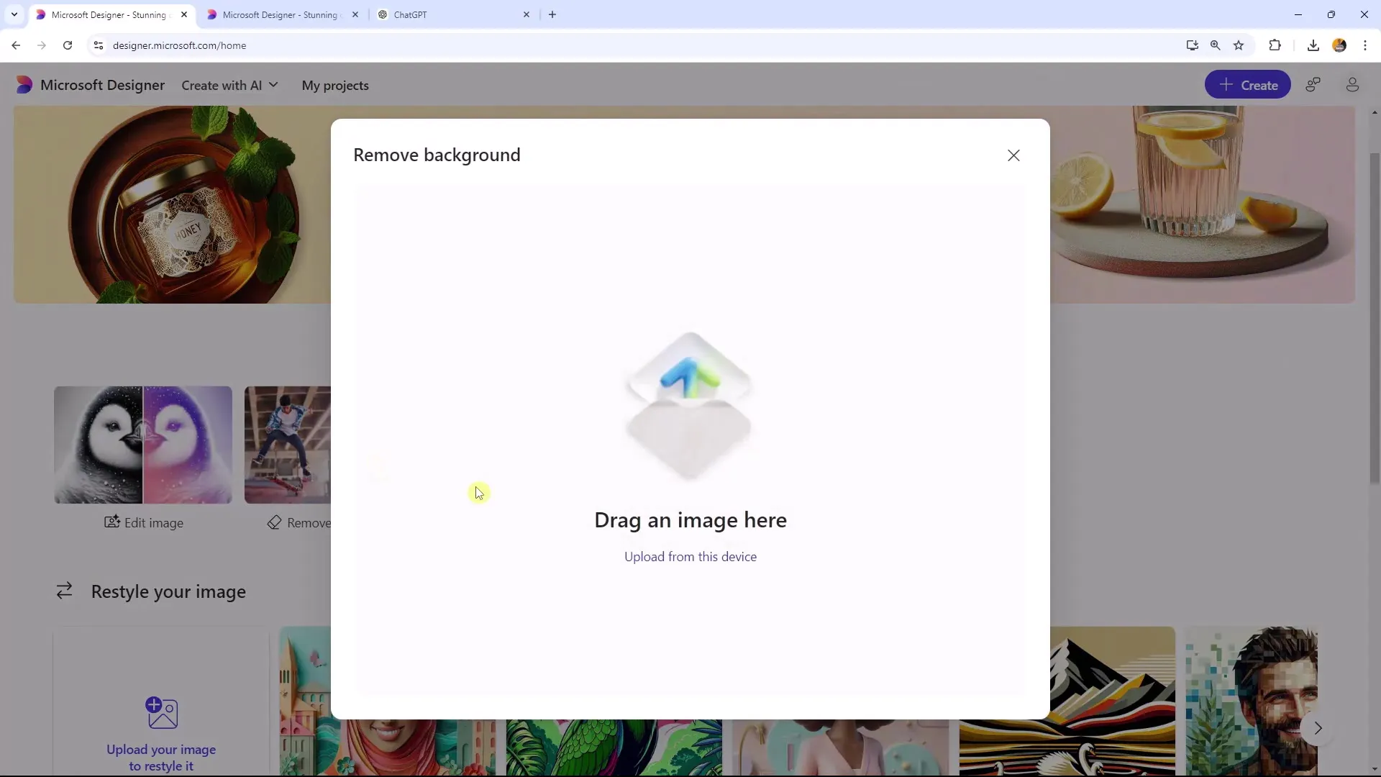Open My projects page

tap(335, 86)
